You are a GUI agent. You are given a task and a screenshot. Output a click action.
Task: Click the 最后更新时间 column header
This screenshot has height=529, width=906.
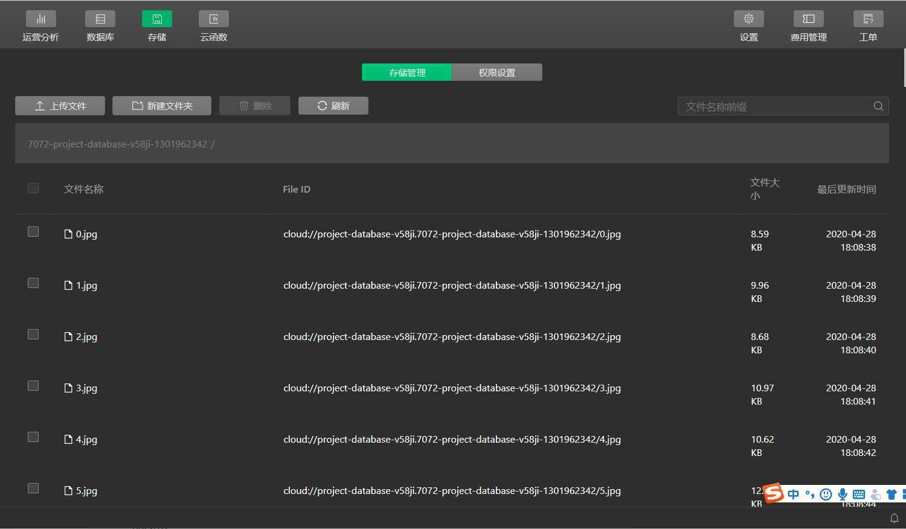847,190
